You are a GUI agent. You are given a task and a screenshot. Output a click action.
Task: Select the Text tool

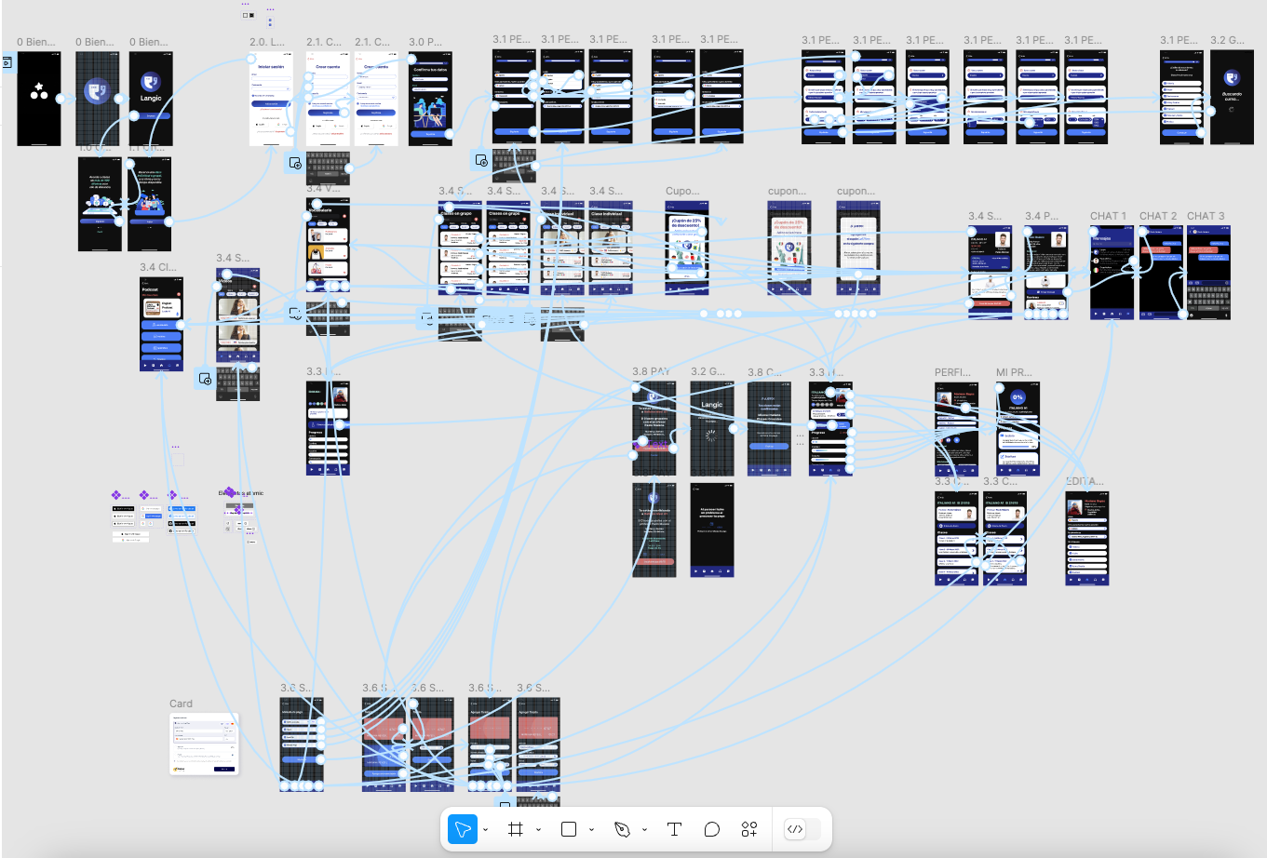674,829
